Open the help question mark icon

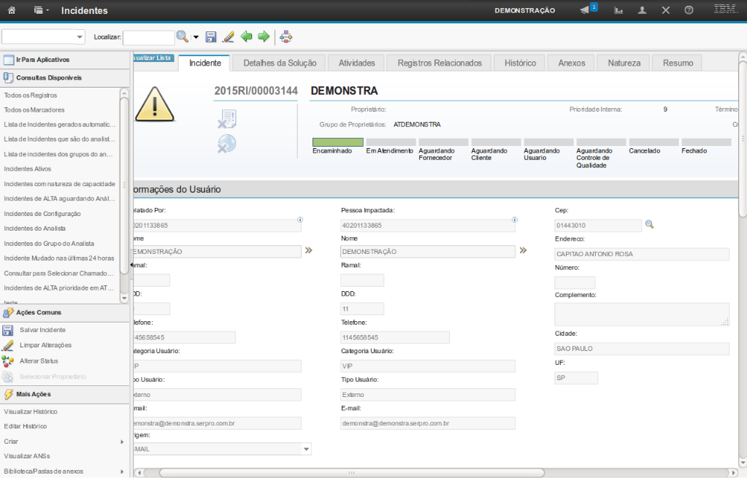pos(689,10)
